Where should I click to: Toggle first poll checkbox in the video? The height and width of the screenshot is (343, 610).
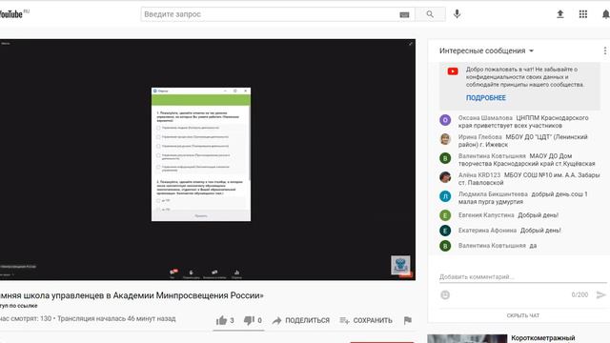(158, 128)
